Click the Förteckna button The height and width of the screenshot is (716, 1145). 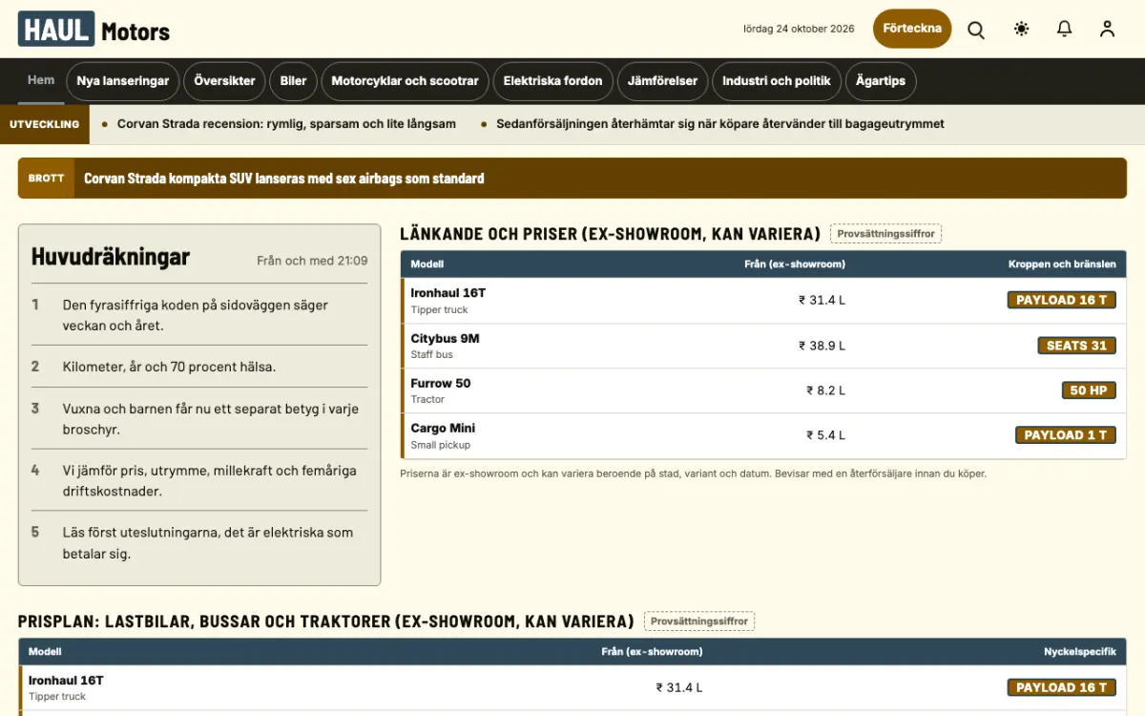(912, 29)
